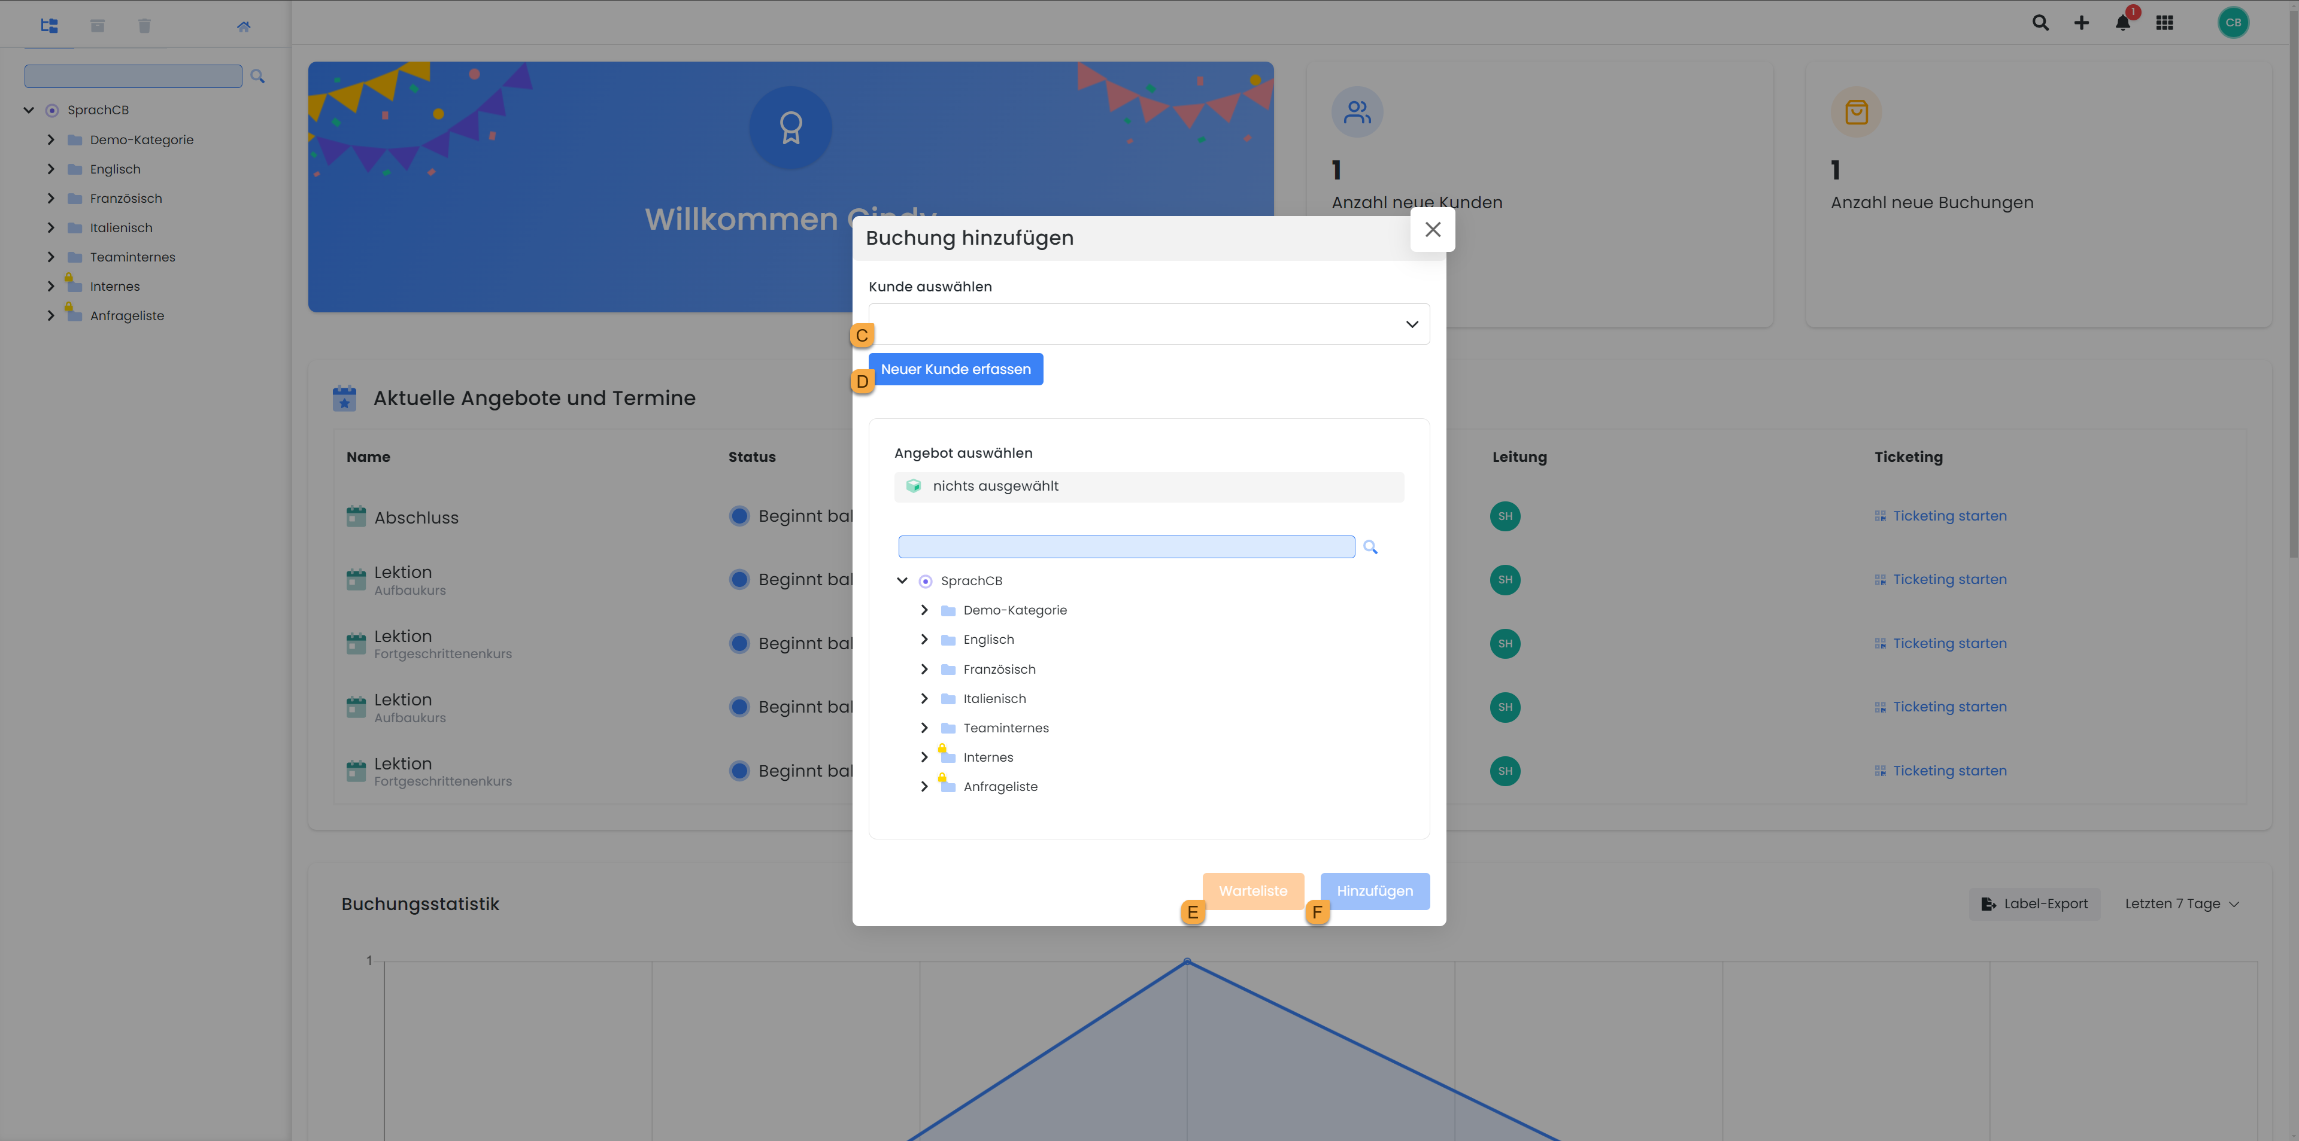Close the Buchung hinzufügen dialog
Screen dimensions: 2299x1141
[1433, 229]
